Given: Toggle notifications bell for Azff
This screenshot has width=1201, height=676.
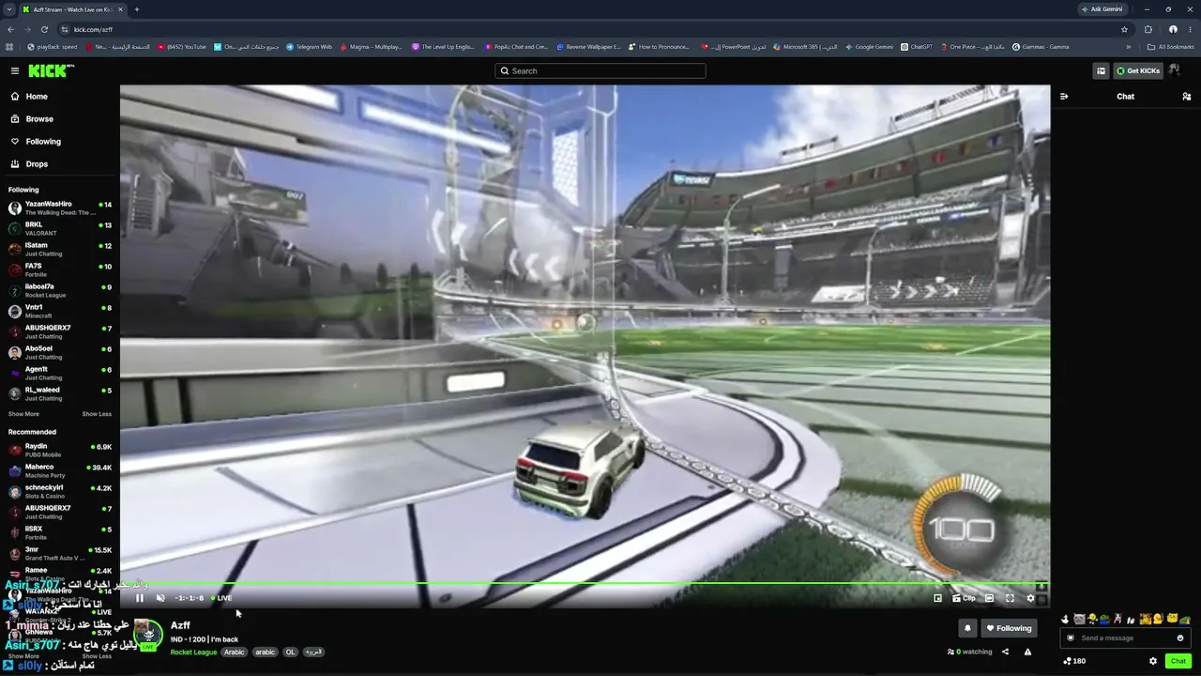Looking at the screenshot, I should pos(967,628).
